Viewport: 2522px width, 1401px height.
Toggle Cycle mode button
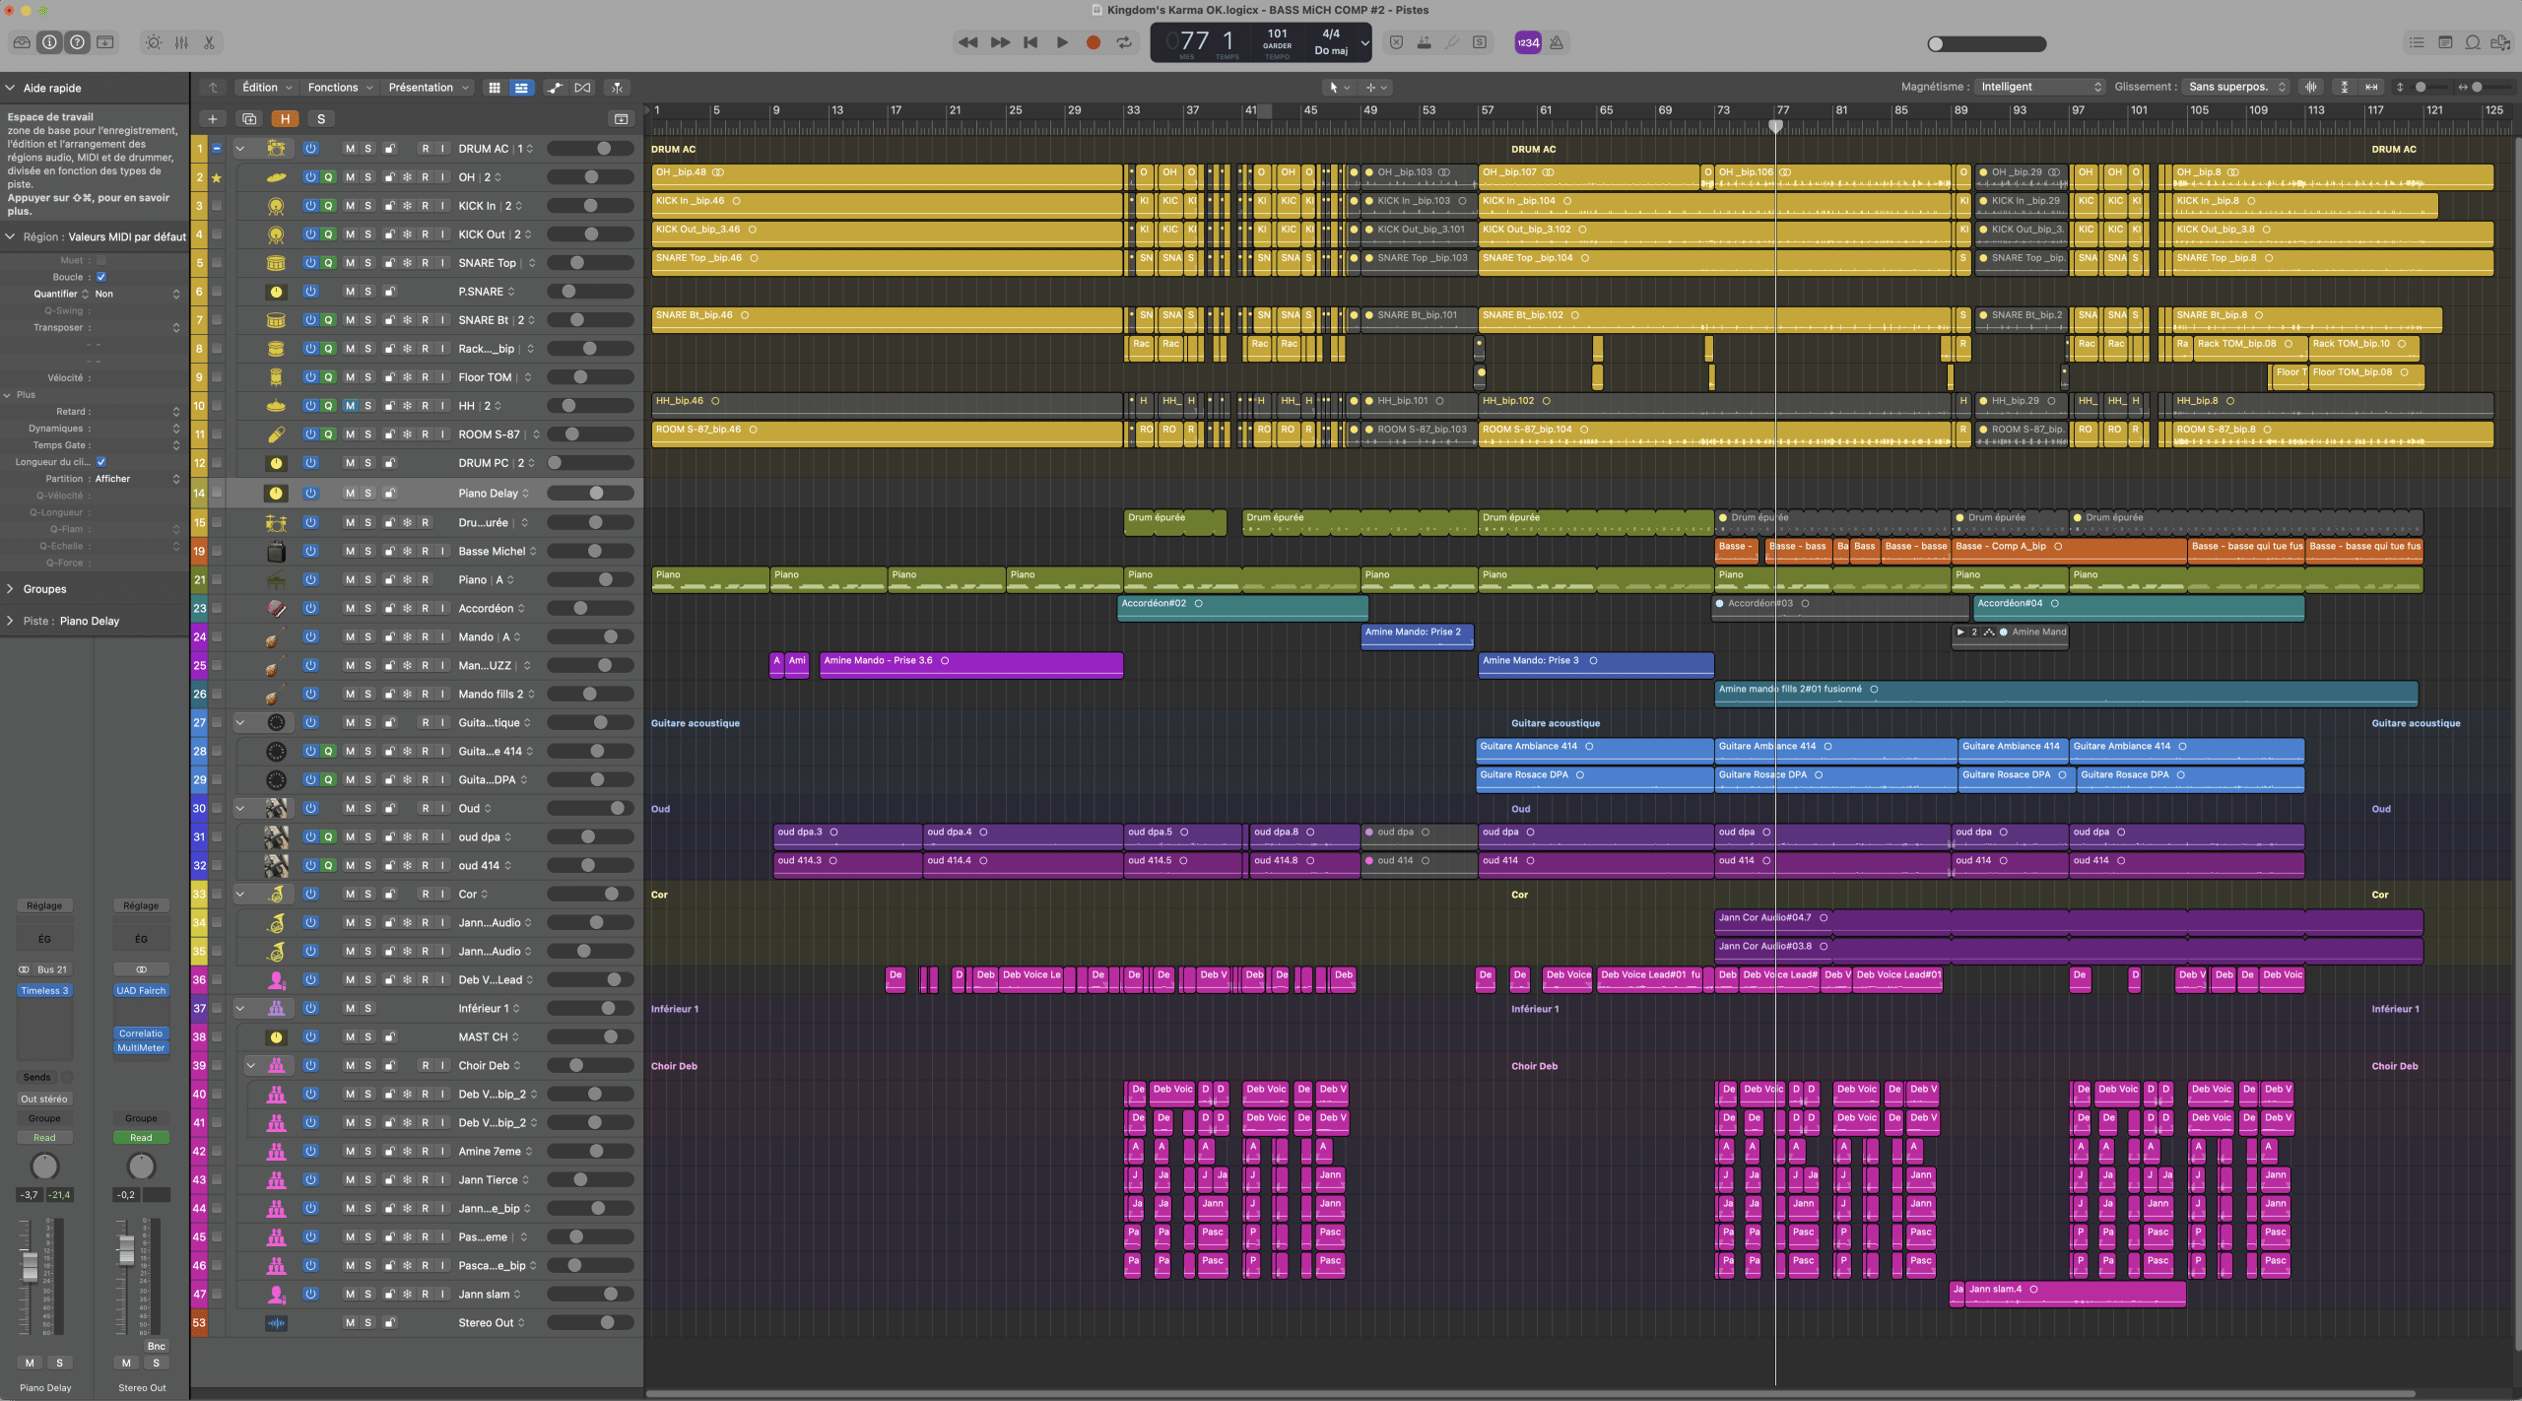[x=1124, y=42]
